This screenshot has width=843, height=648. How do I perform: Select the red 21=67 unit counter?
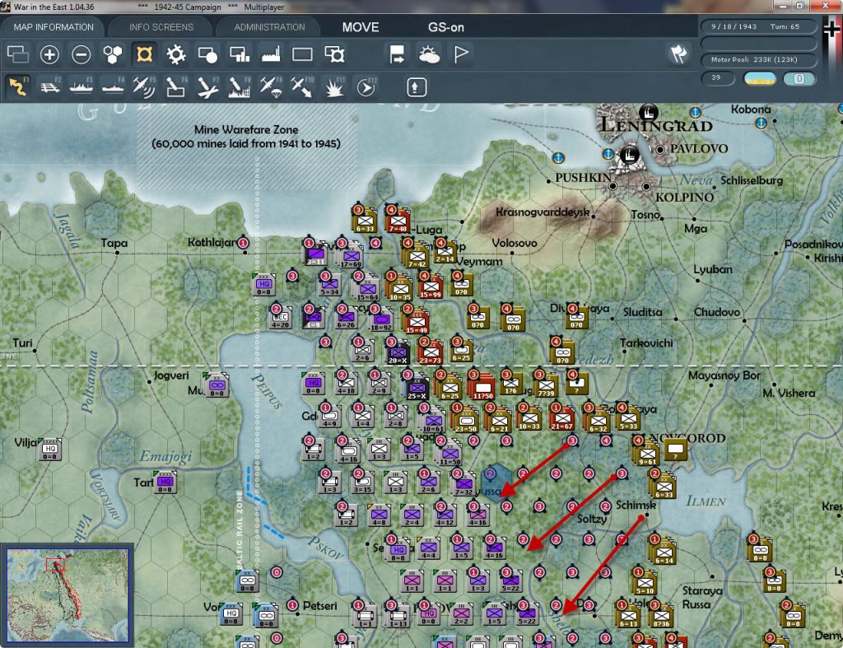pos(561,418)
